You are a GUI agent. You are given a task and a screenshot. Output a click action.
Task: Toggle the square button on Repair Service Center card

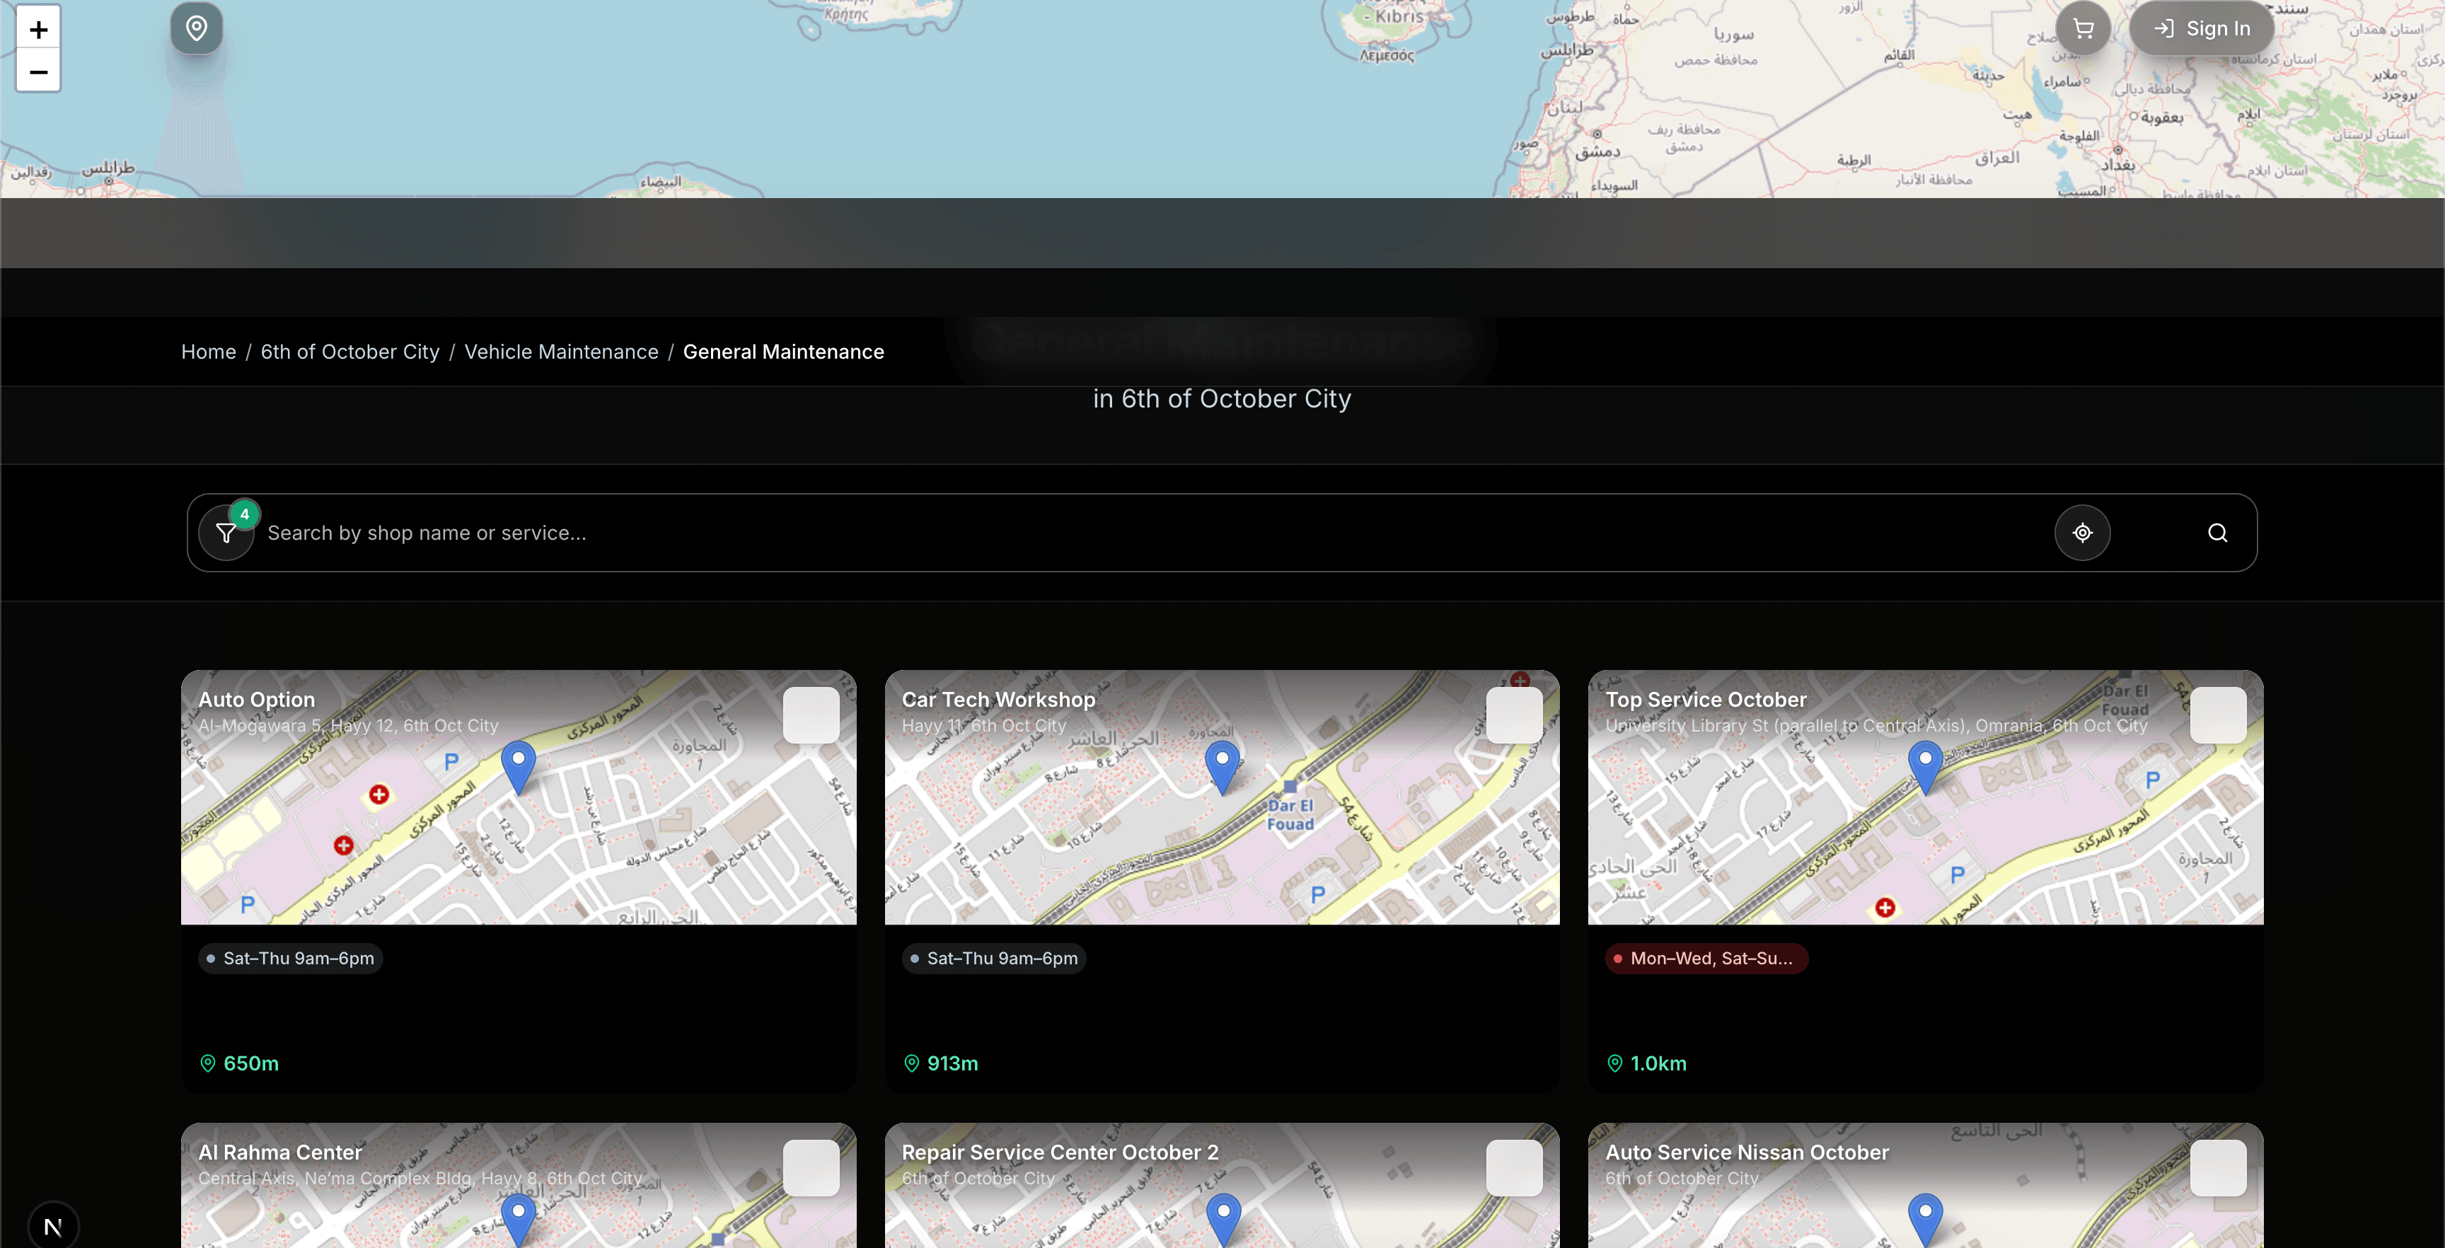1514,1167
